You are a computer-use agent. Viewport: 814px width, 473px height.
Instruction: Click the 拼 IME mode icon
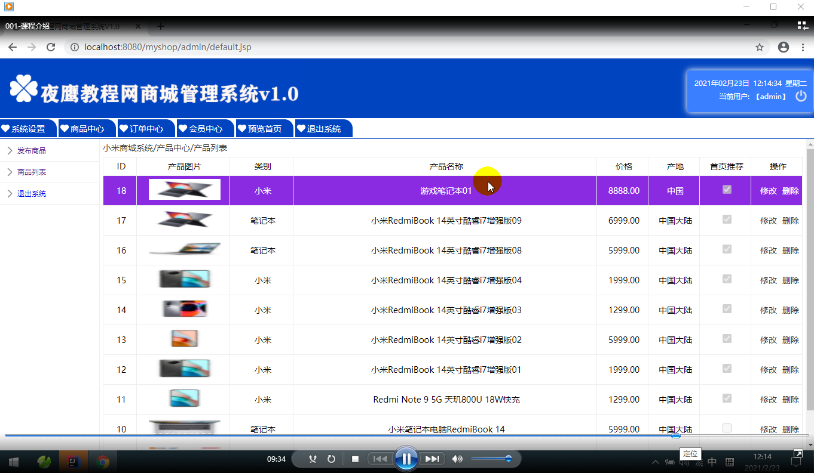(x=729, y=462)
